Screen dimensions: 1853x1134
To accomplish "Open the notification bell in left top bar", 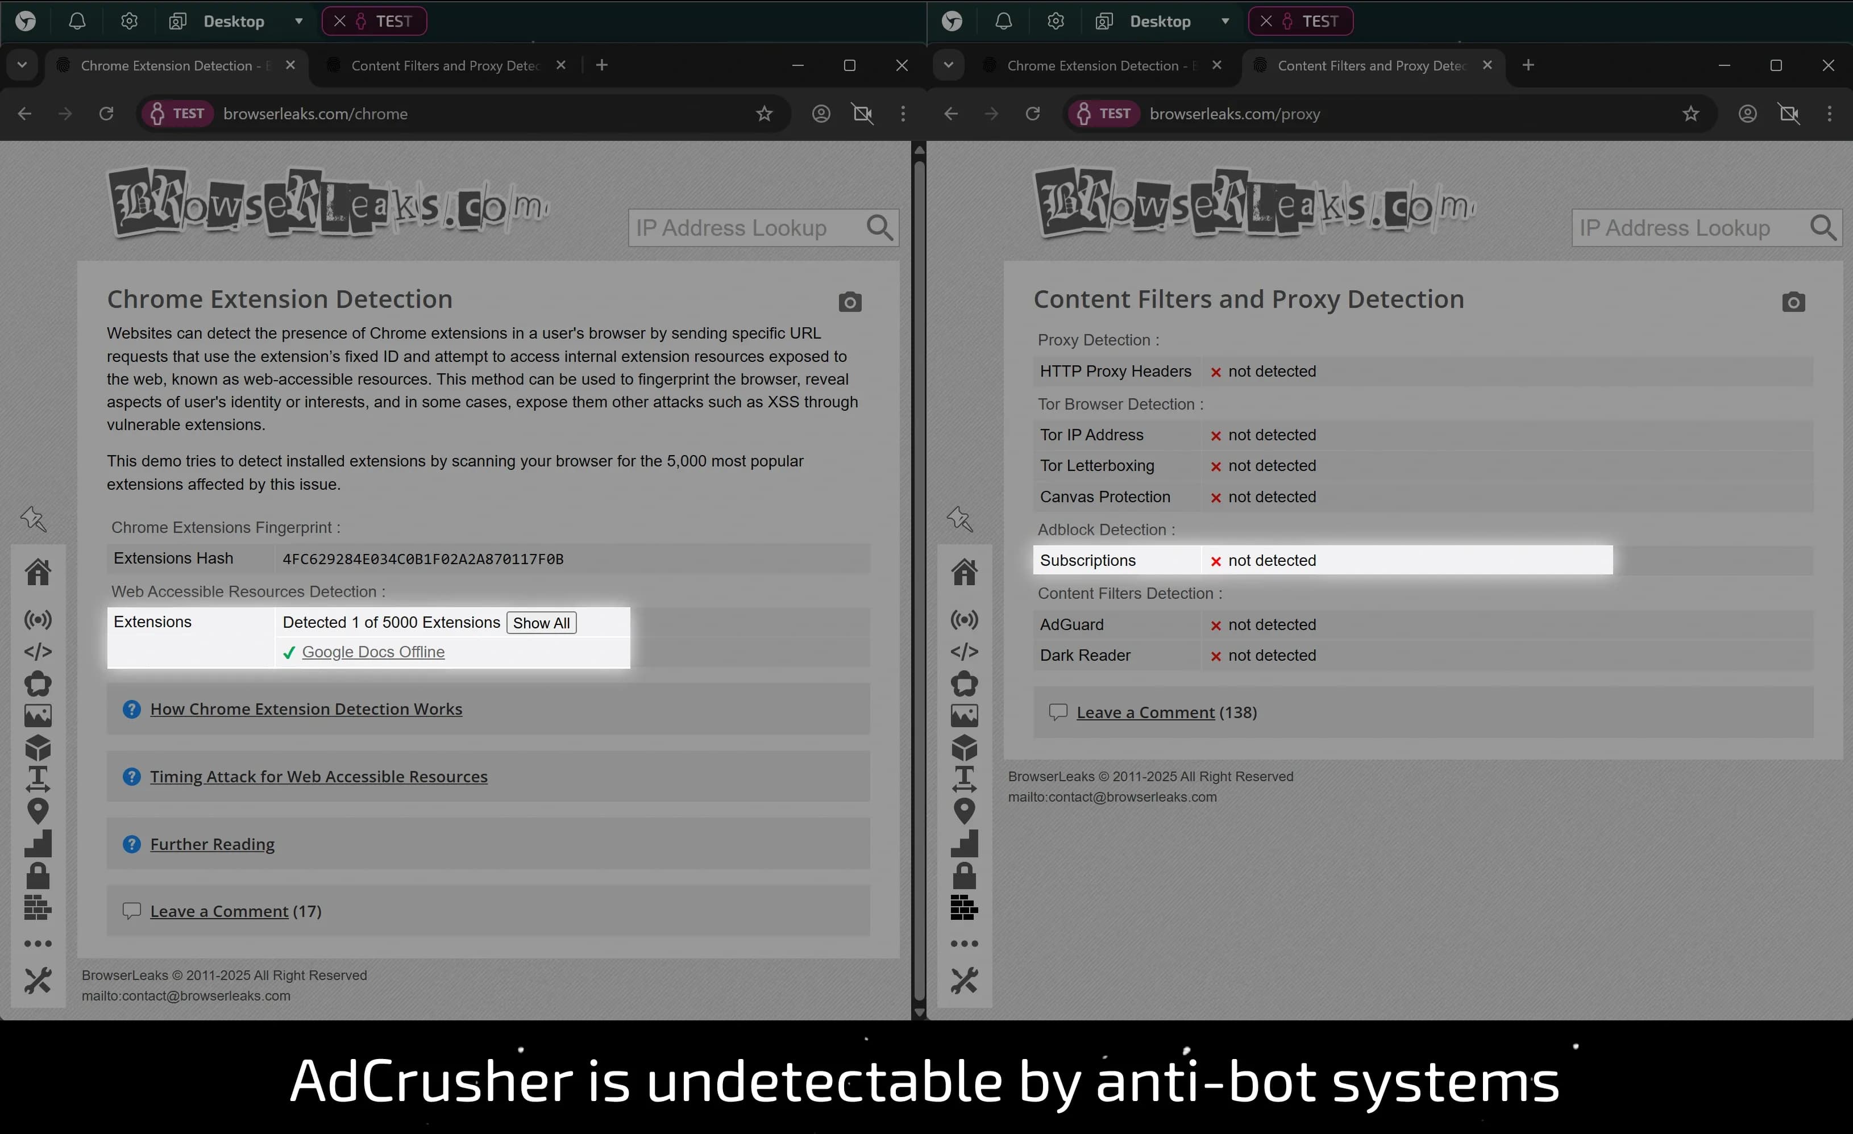I will pyautogui.click(x=77, y=21).
